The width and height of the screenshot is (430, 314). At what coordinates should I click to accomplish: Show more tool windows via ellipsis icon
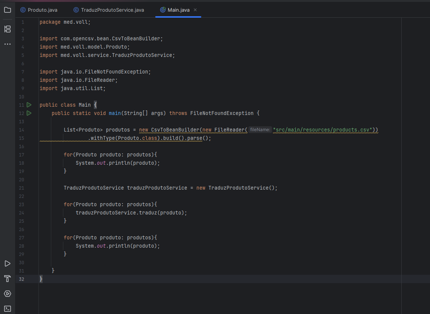point(8,44)
